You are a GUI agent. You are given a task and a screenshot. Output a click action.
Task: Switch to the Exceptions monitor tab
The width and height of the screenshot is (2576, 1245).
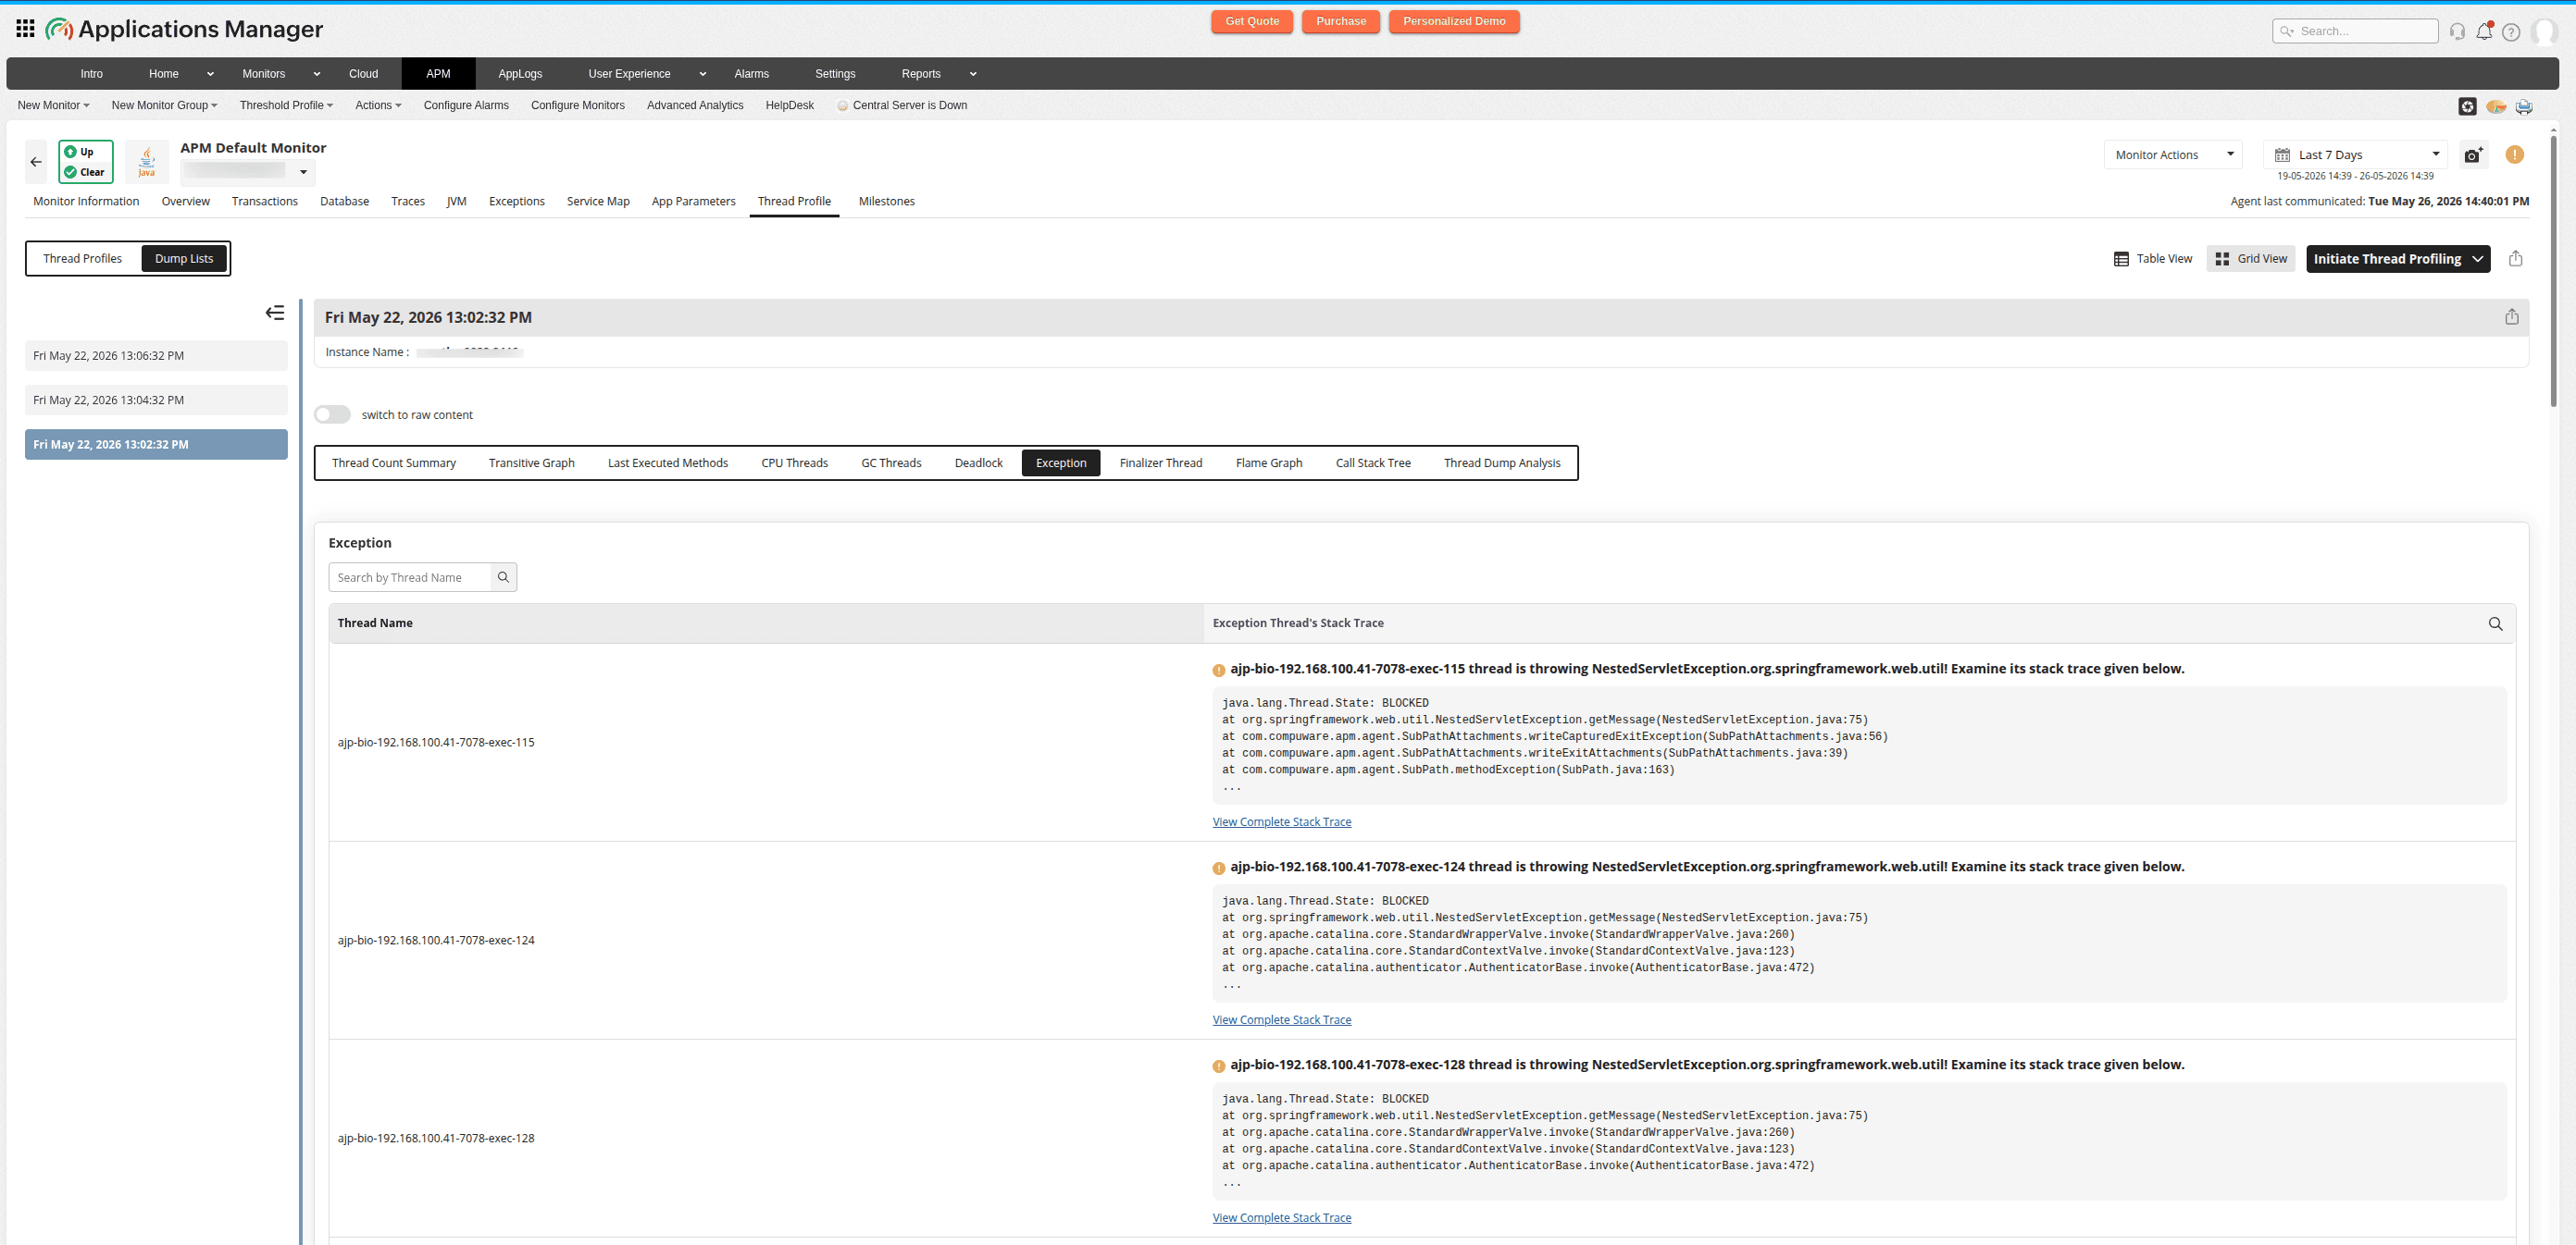coord(516,201)
